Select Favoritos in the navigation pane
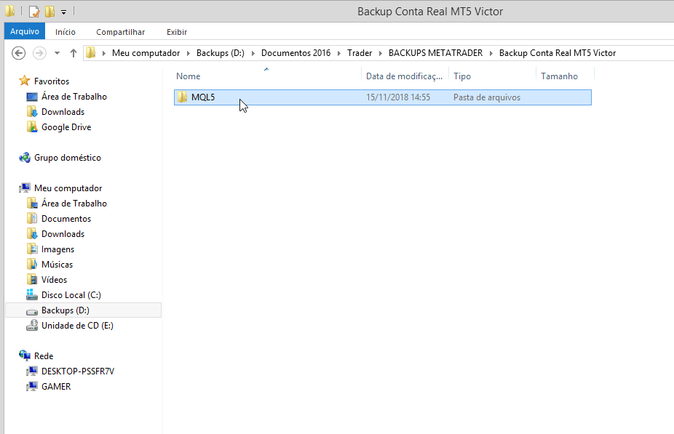Screen dimensions: 674x434 (52, 81)
